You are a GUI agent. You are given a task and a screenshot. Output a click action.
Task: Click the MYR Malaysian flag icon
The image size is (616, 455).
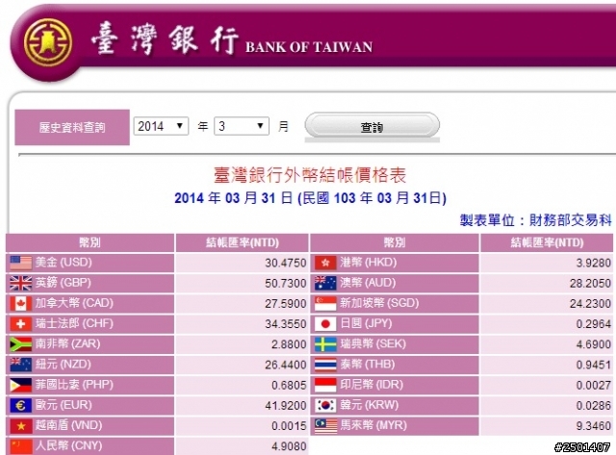click(x=325, y=426)
